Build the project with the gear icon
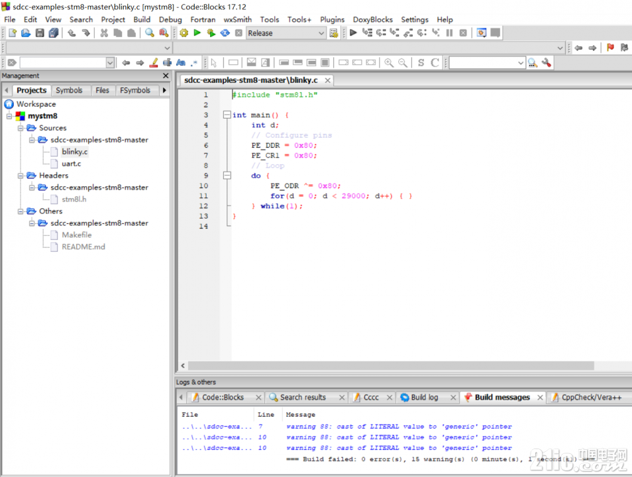This screenshot has height=477, width=632. coord(184,32)
